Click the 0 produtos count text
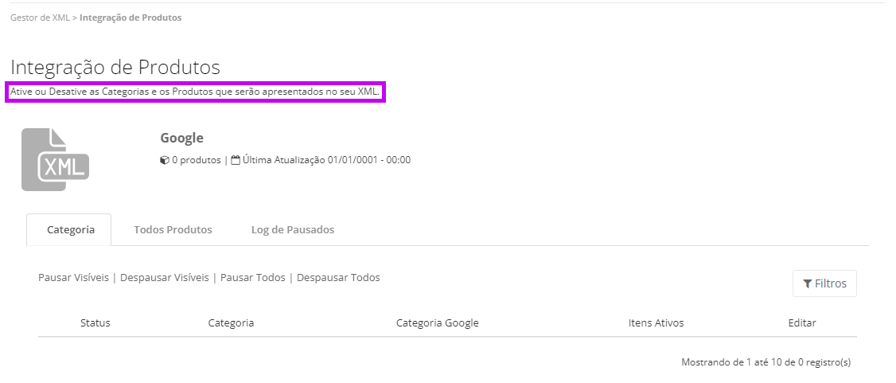 196,160
